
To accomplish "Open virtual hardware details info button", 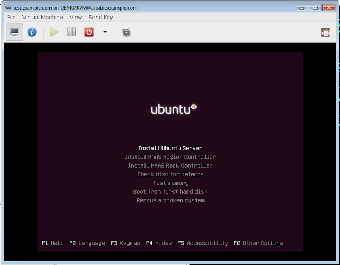I will [x=32, y=32].
